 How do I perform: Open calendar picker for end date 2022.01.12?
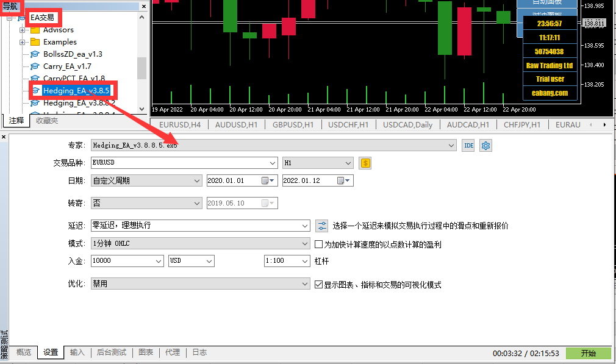pos(341,181)
